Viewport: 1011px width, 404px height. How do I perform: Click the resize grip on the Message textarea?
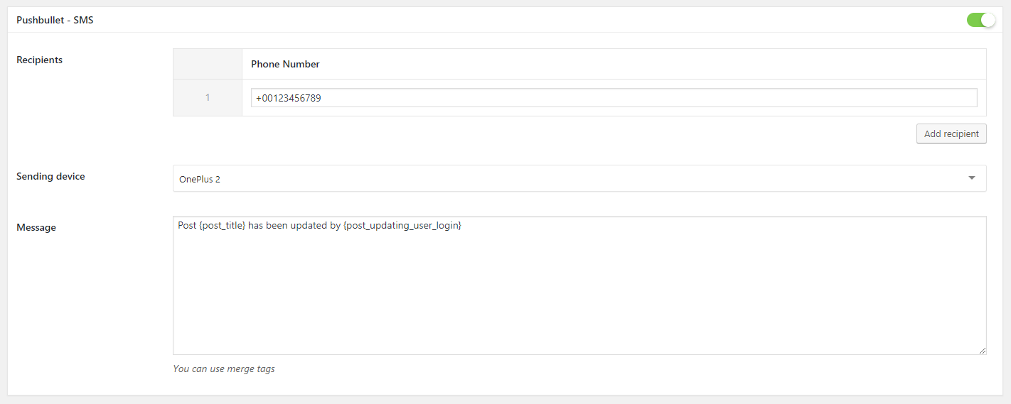tap(982, 350)
